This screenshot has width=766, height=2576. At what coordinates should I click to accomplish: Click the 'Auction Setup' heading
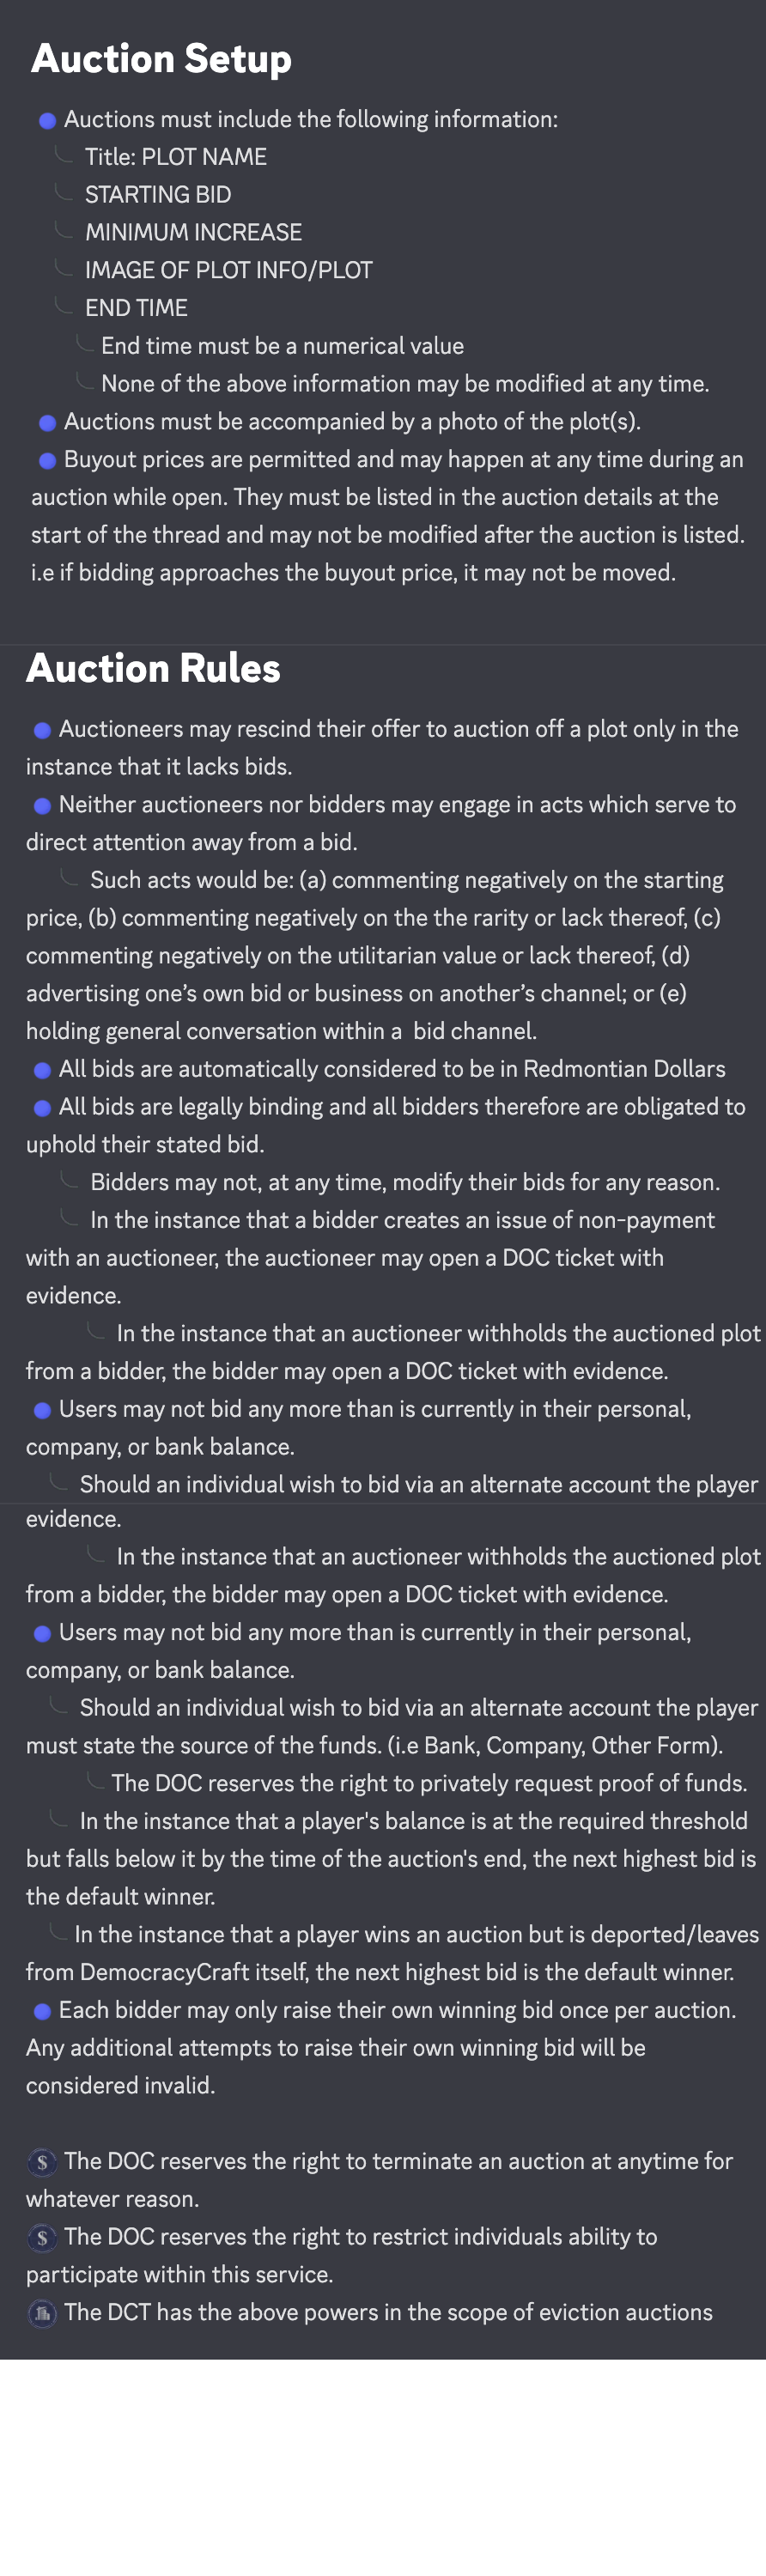tap(161, 58)
